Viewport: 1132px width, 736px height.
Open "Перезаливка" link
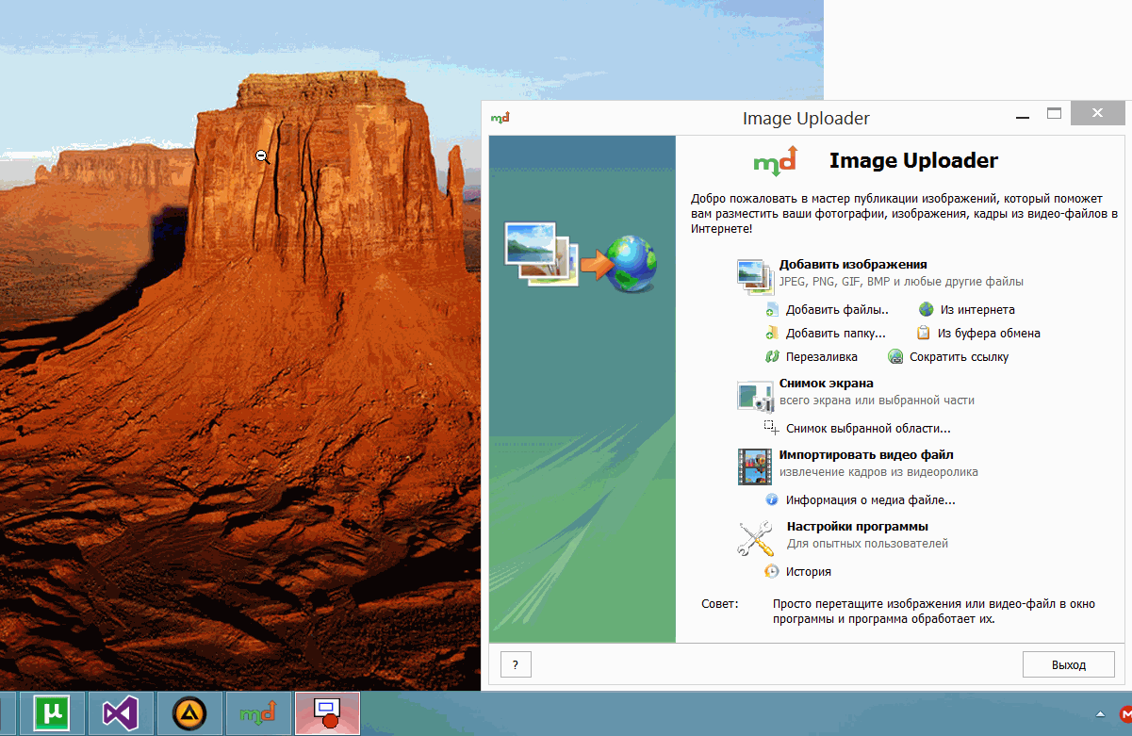point(822,357)
